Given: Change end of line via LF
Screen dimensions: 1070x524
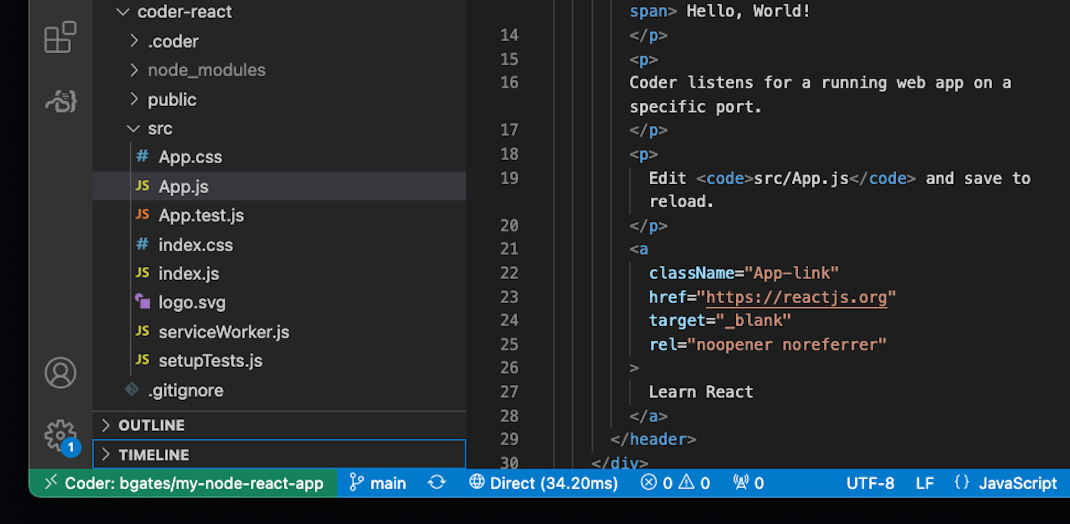Looking at the screenshot, I should 925,483.
